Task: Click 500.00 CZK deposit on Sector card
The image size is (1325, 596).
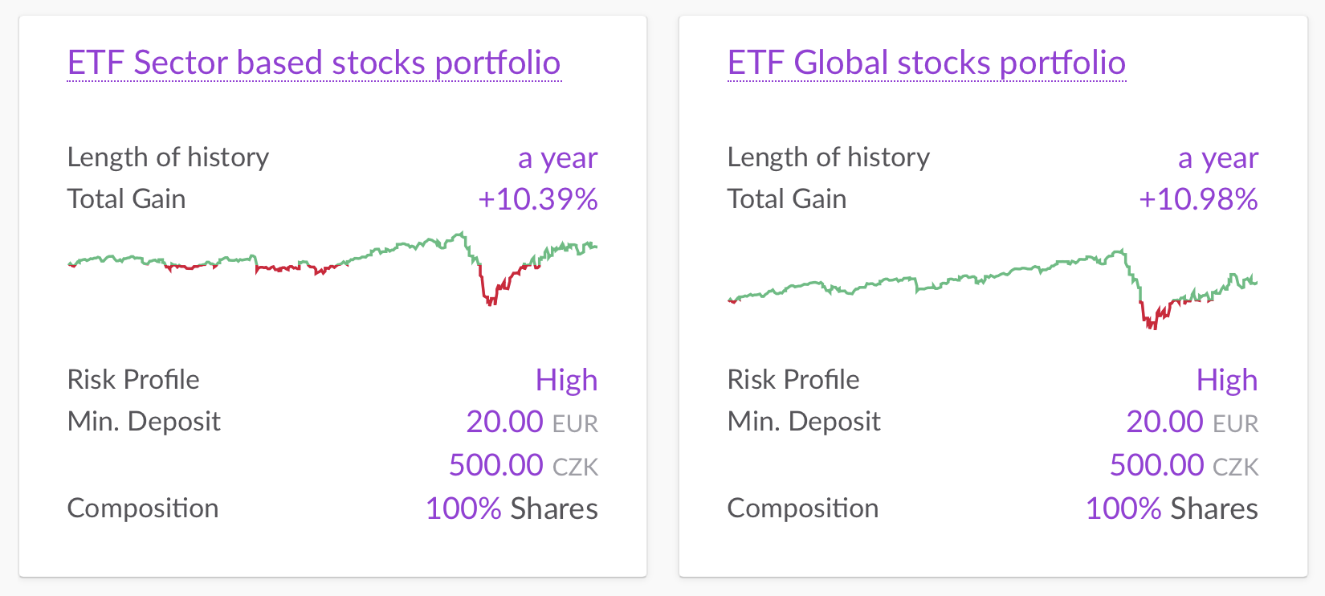Action: pos(524,465)
